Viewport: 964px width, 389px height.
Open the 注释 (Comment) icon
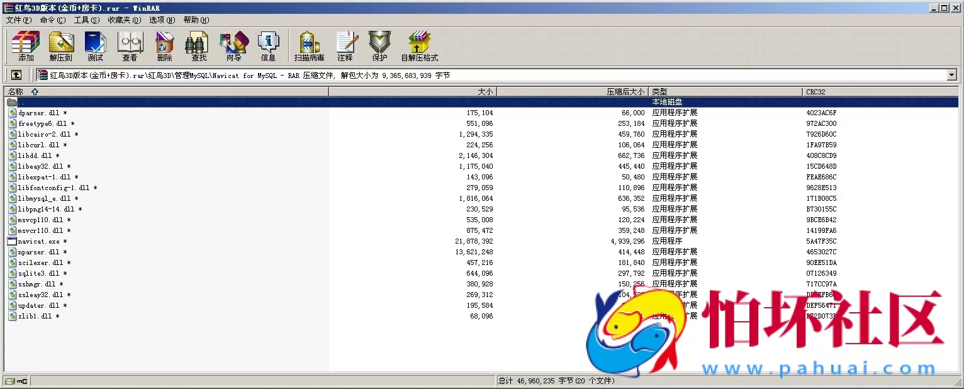(x=347, y=46)
